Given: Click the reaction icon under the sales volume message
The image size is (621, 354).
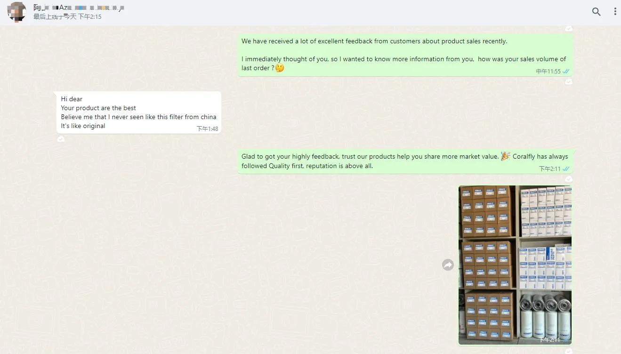Looking at the screenshot, I should pyautogui.click(x=569, y=81).
